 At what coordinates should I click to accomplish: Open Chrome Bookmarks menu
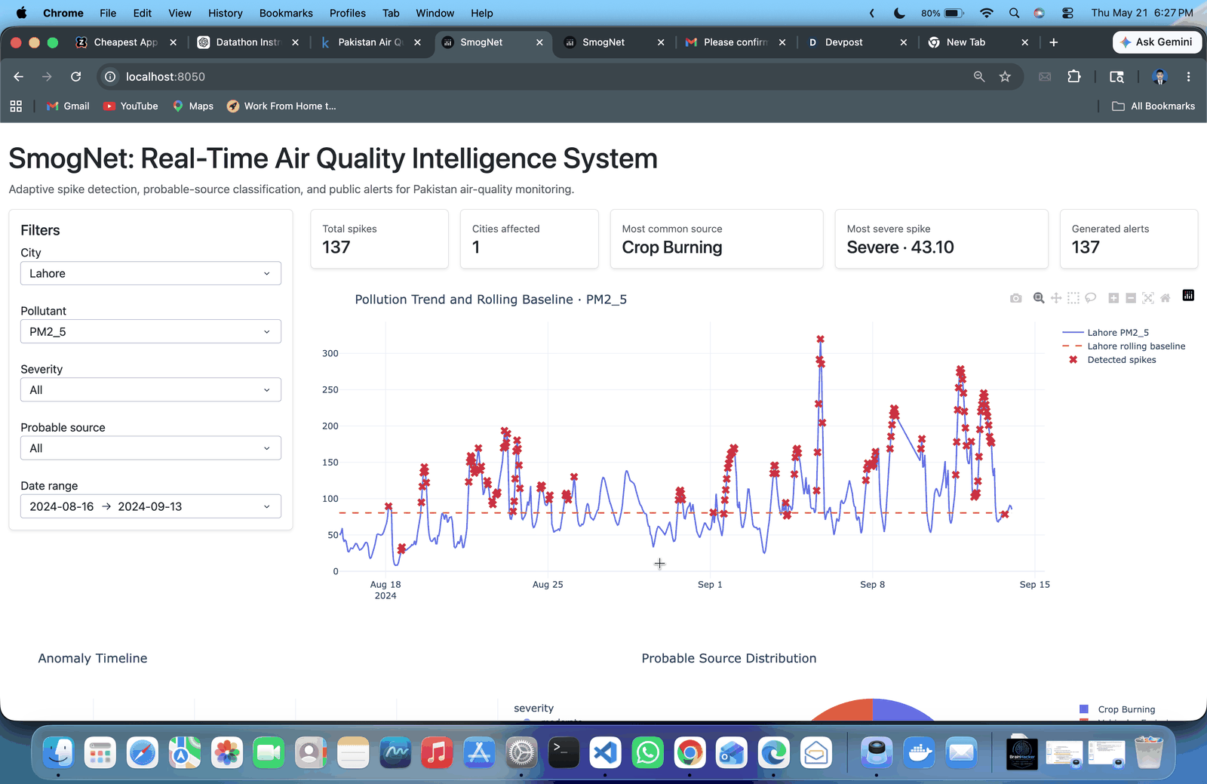tap(286, 13)
